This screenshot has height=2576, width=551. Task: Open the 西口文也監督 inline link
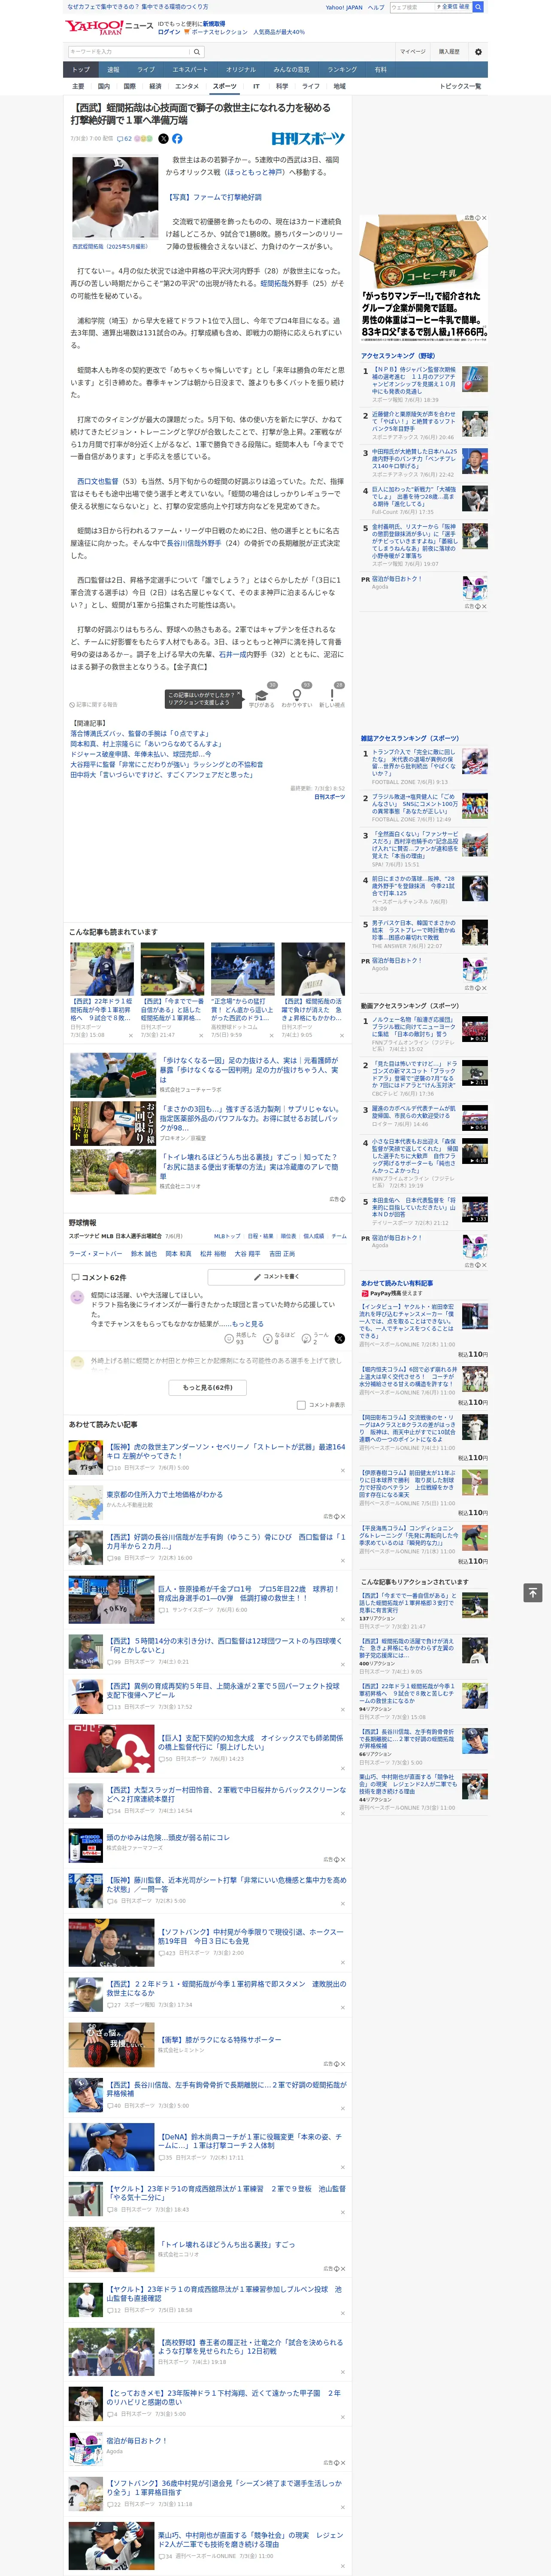[97, 481]
